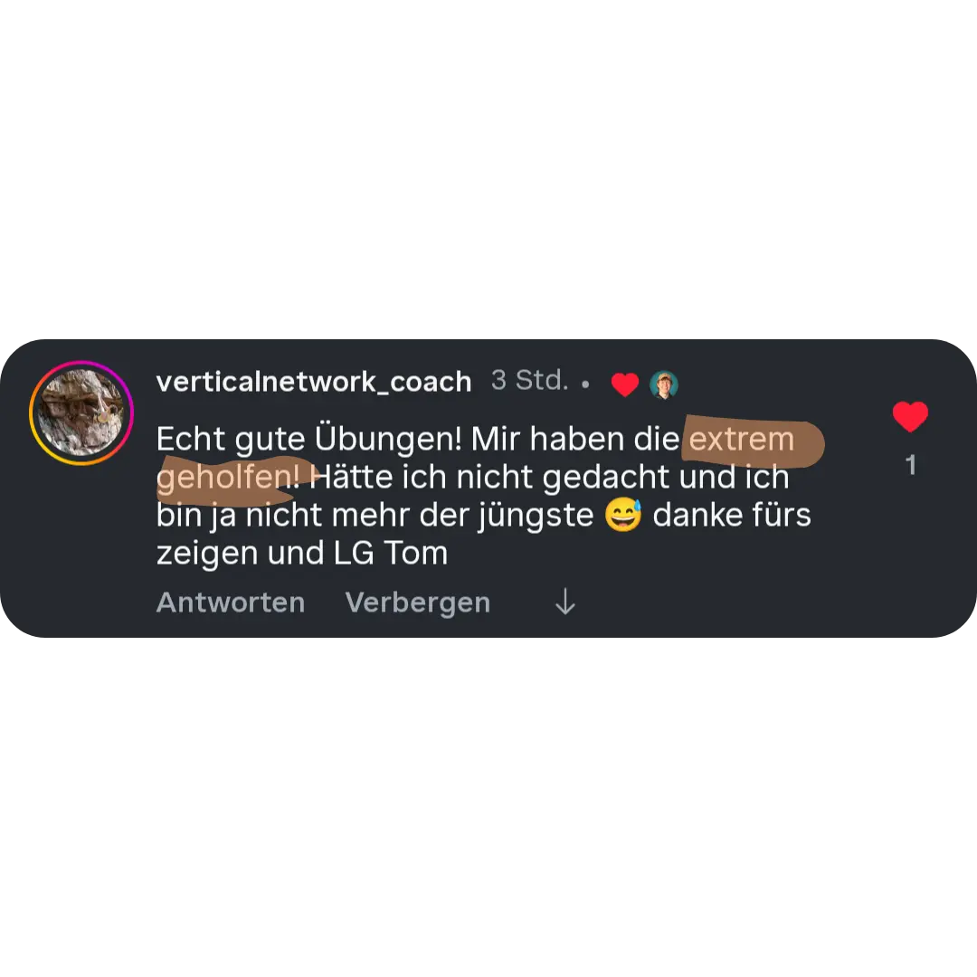Image resolution: width=977 pixels, height=977 pixels.
Task: Click the dot separator after 3 Std.
Action: click(x=585, y=384)
